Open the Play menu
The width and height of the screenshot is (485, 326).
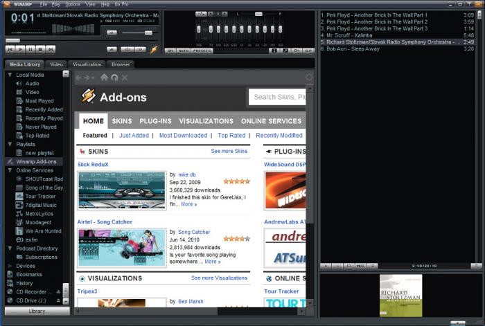(56, 4)
